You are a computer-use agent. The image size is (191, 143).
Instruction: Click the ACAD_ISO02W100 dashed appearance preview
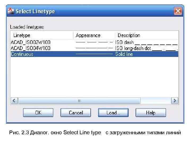point(94,42)
